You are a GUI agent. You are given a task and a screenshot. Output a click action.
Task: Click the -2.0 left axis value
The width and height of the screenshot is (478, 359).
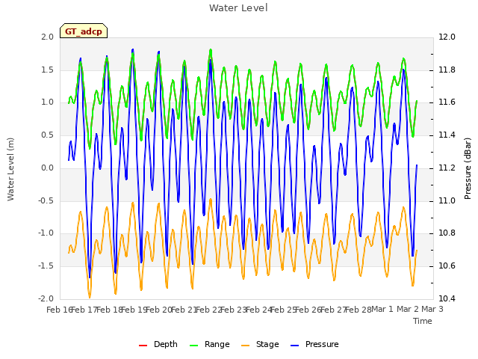click(46, 298)
